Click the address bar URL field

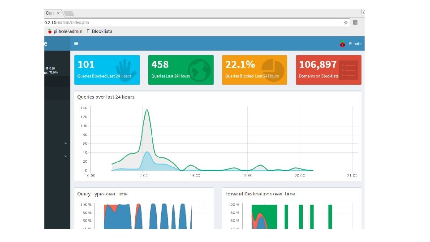[x=192, y=22]
